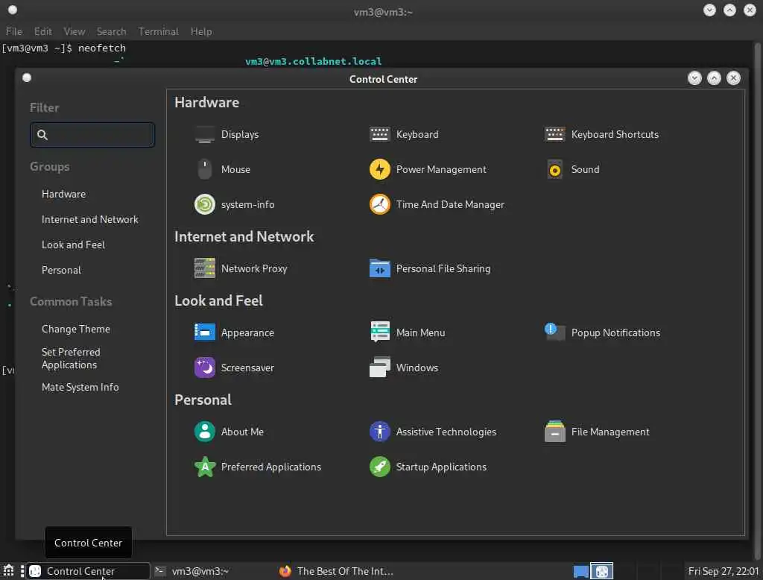Focus the Filter search field
Screen dimensions: 763x580
(x=92, y=135)
